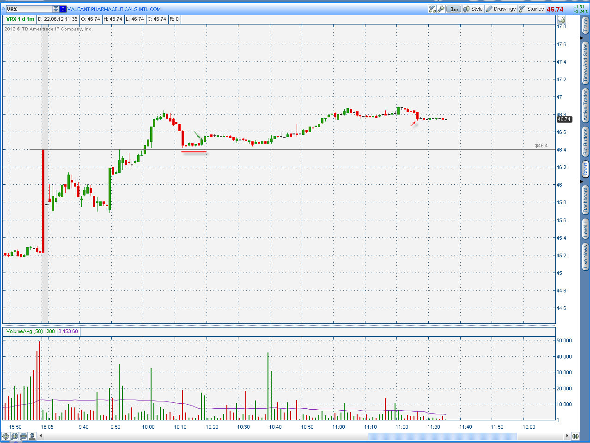The width and height of the screenshot is (590, 443).
Task: Click the +1.51 net change value
Action: coord(579,7)
